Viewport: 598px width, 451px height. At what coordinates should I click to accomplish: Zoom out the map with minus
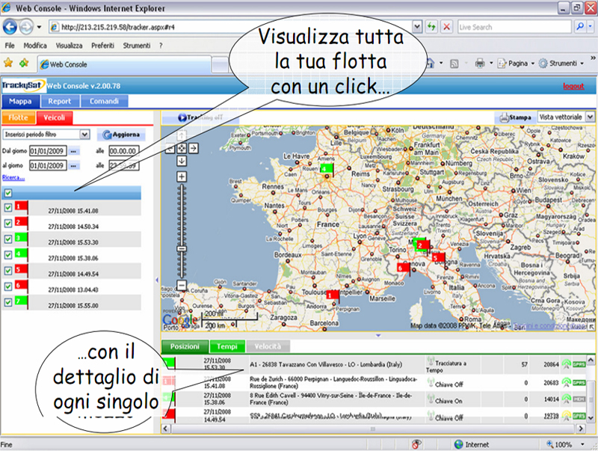[182, 285]
